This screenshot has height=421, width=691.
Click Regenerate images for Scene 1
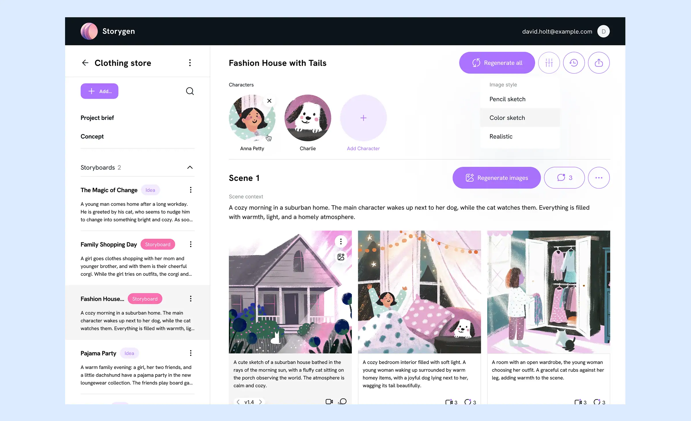(497, 178)
